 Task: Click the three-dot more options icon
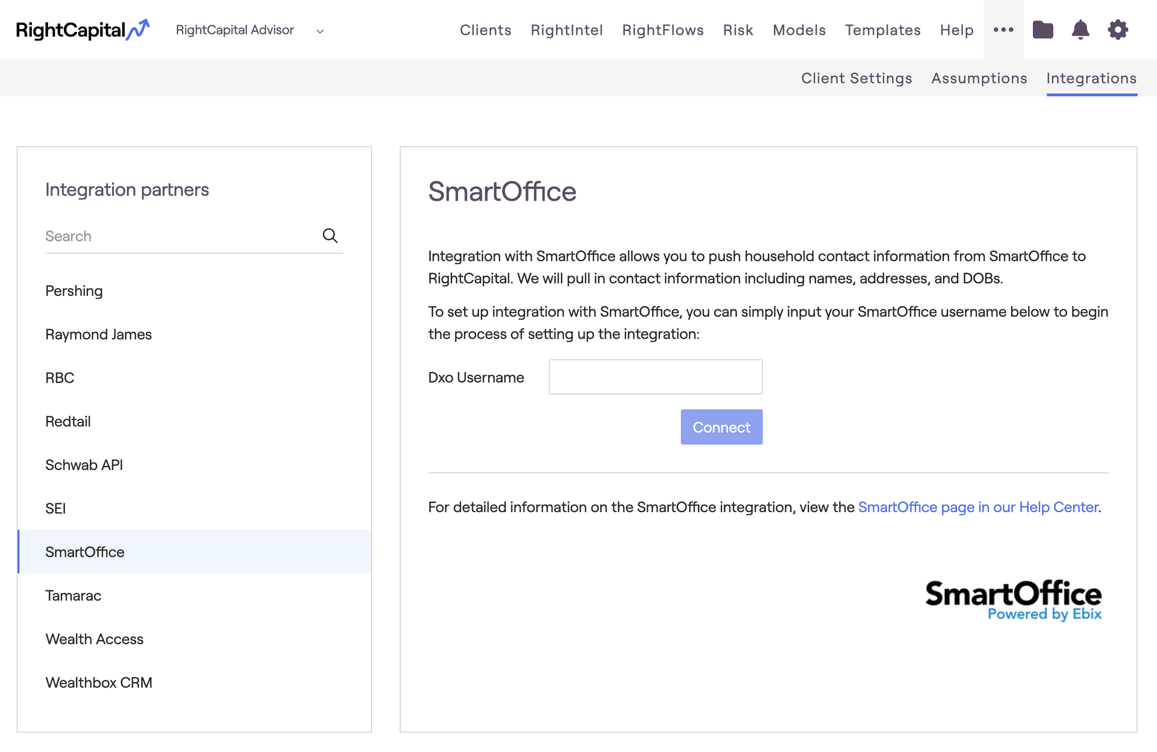[1003, 30]
